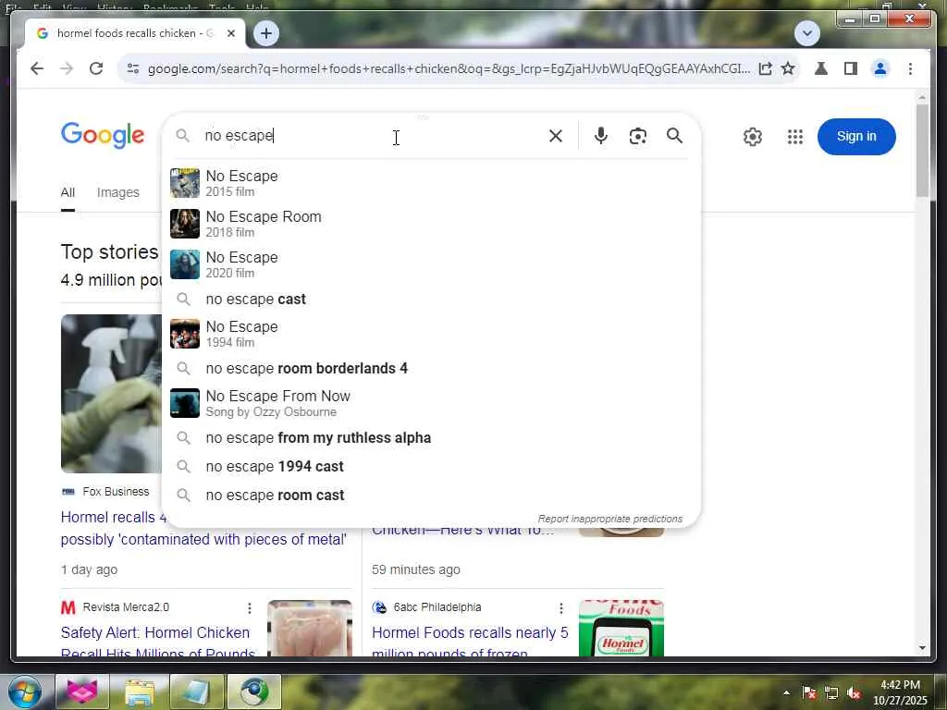Select suggestion No Escape 2015 film
This screenshot has width=947, height=710.
pyautogui.click(x=431, y=183)
